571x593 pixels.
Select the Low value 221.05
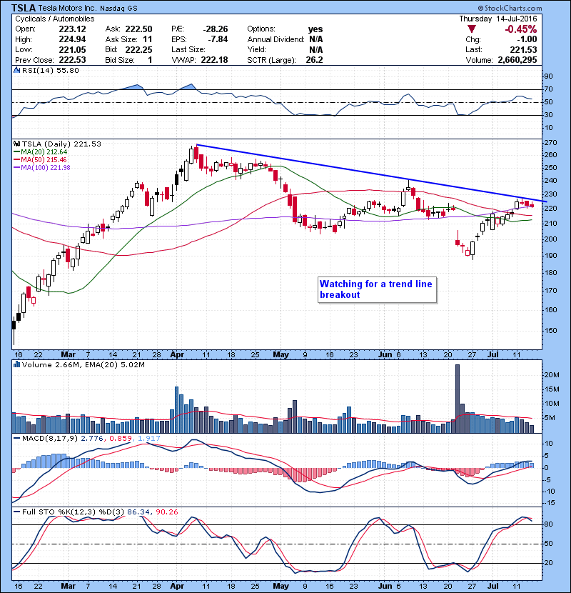point(72,49)
